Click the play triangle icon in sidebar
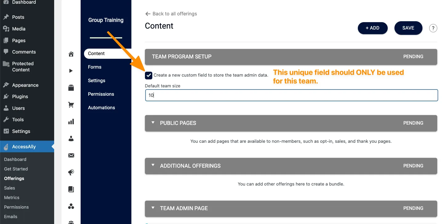Viewport: 444px width, 224px height. 71,71
